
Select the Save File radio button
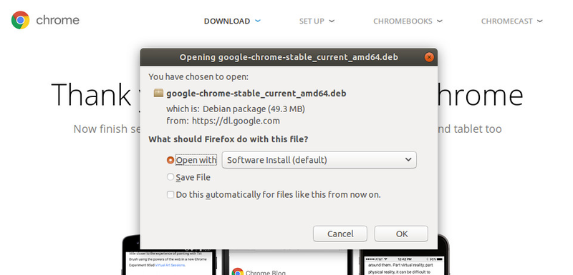[x=170, y=177]
